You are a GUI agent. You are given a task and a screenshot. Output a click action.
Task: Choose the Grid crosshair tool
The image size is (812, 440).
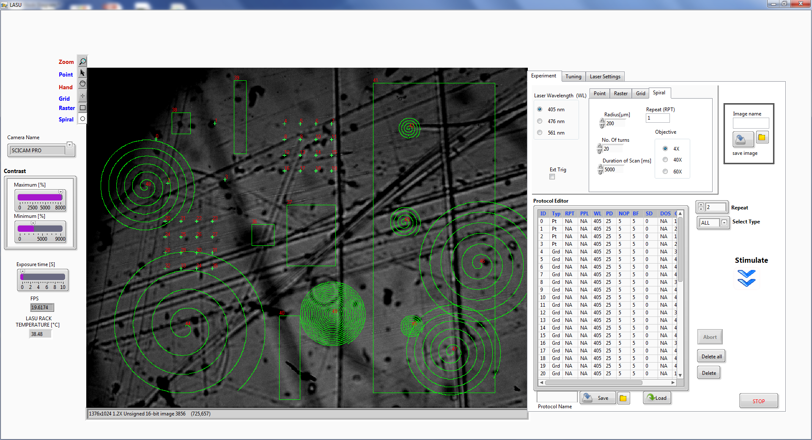coord(82,96)
